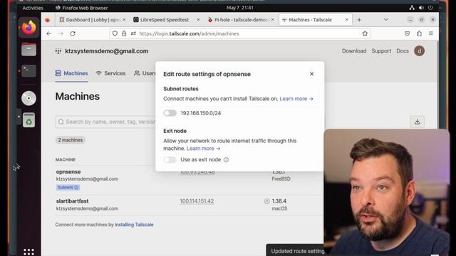Open the disc icon in the dock
456x256 pixels.
(28, 98)
